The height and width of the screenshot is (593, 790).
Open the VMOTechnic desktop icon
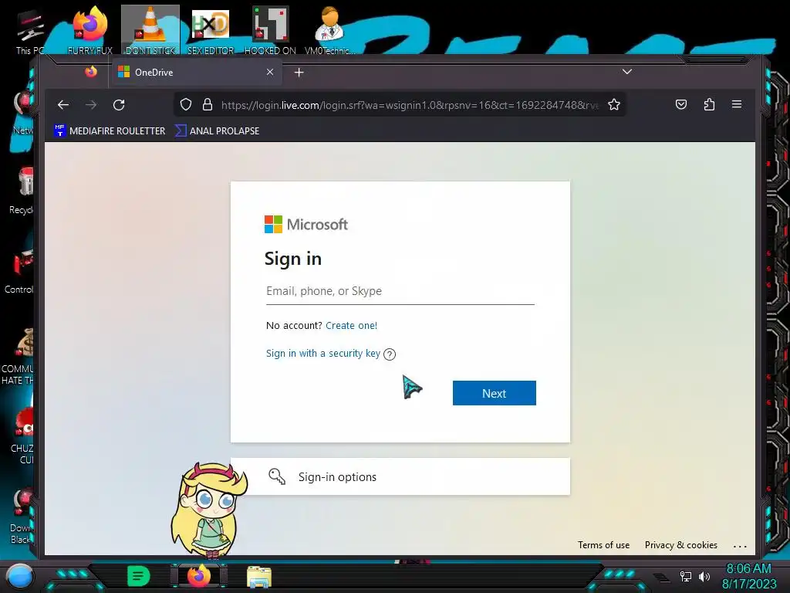pos(329,29)
